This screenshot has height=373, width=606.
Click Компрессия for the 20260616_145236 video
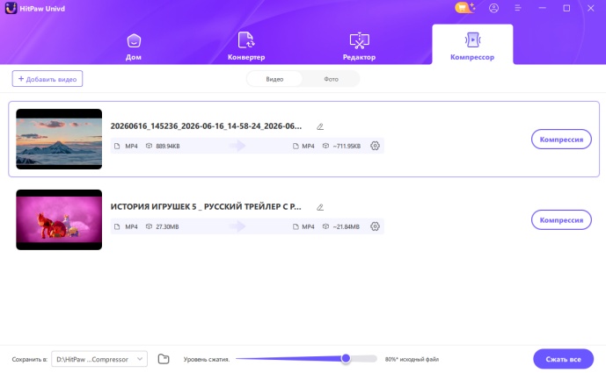tap(561, 140)
